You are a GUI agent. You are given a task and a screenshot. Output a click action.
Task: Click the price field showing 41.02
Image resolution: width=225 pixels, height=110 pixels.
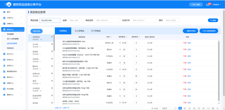tap(124, 43)
